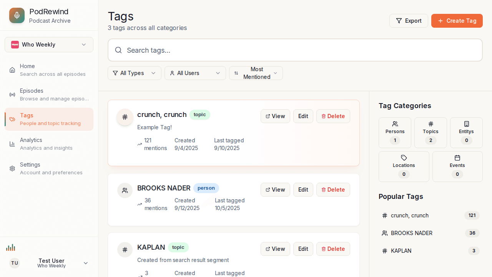Click the Locations tag category card
Screen dimensions: 492x277
coord(404,166)
